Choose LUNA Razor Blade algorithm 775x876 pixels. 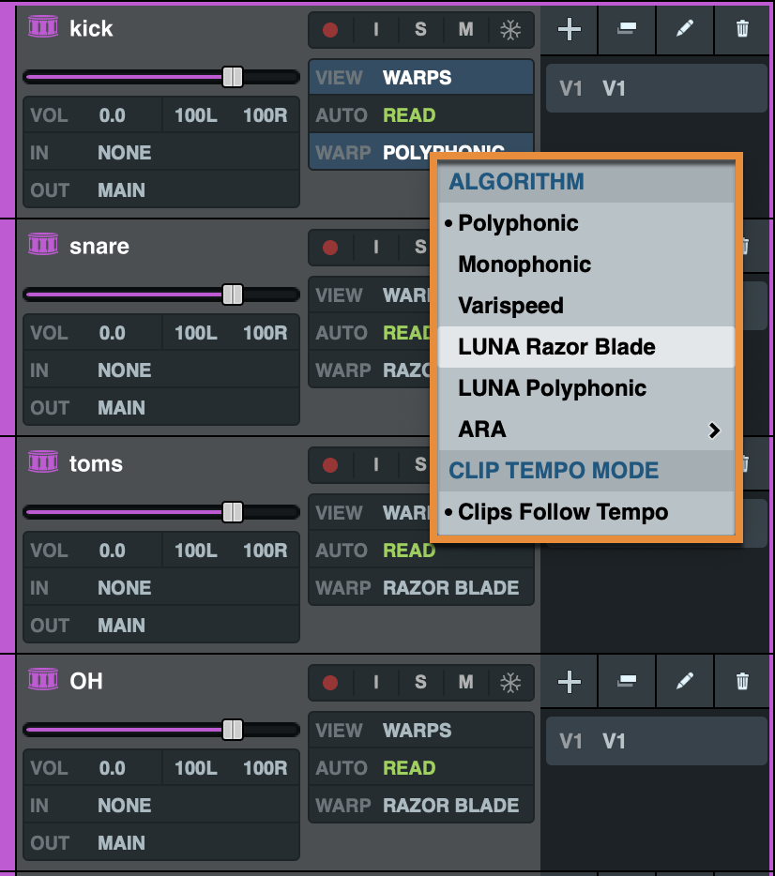[x=556, y=347]
